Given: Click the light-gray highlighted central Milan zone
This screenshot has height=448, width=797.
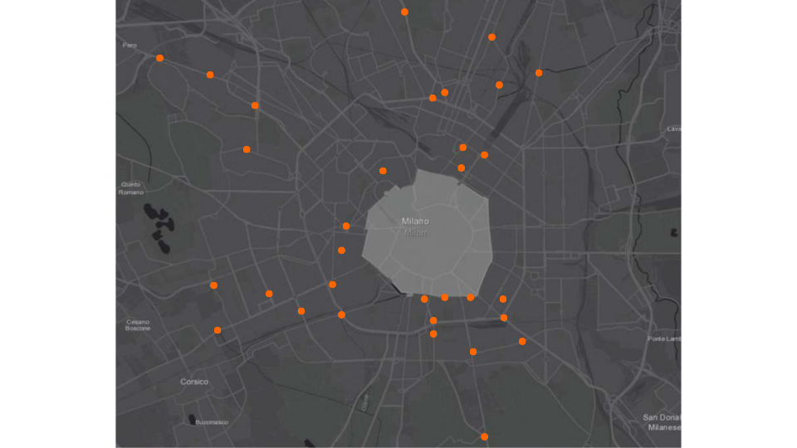Looking at the screenshot, I should pos(432,249).
